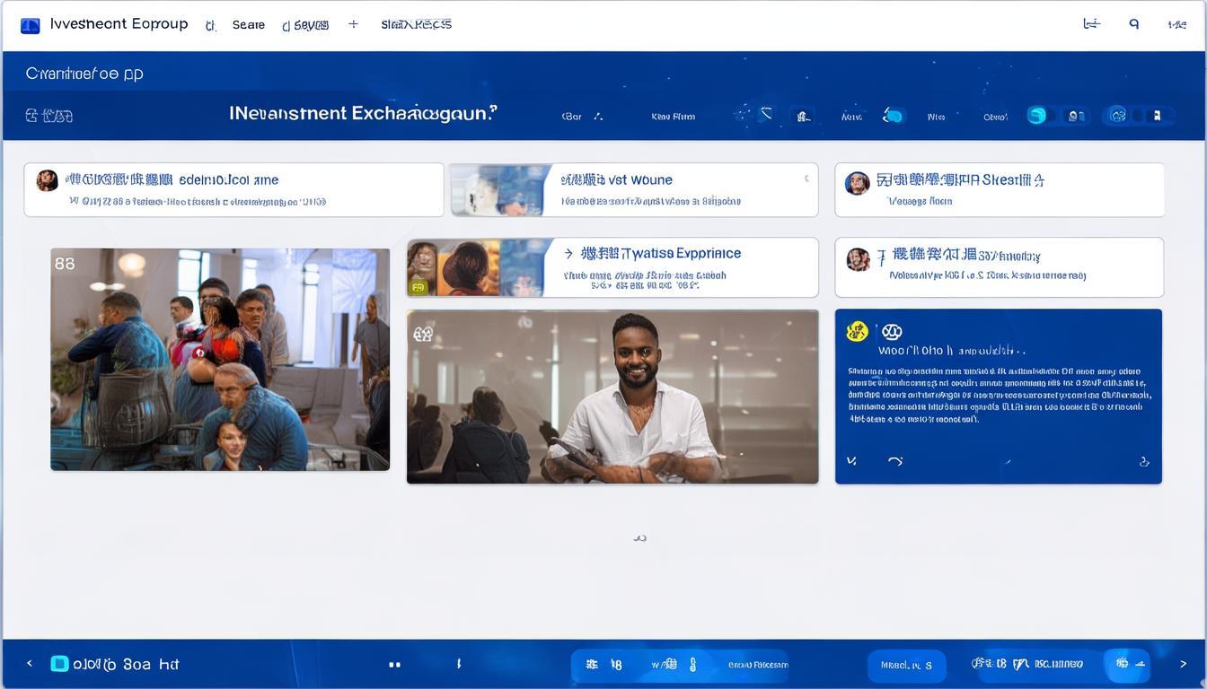Toggle the cyan switch in header right

pos(1037,116)
